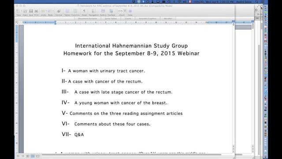Click the heading 'International Hahnemannian Study Group'
The height and width of the screenshot is (159, 282).
coord(131,46)
